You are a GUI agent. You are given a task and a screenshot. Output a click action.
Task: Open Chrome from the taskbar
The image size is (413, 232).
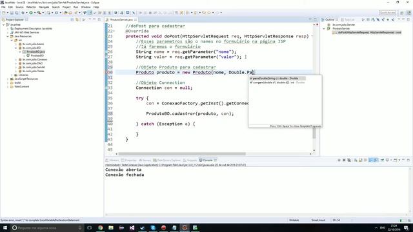[101, 227]
